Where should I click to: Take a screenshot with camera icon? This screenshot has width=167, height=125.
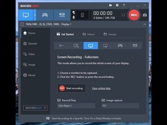tap(145, 15)
